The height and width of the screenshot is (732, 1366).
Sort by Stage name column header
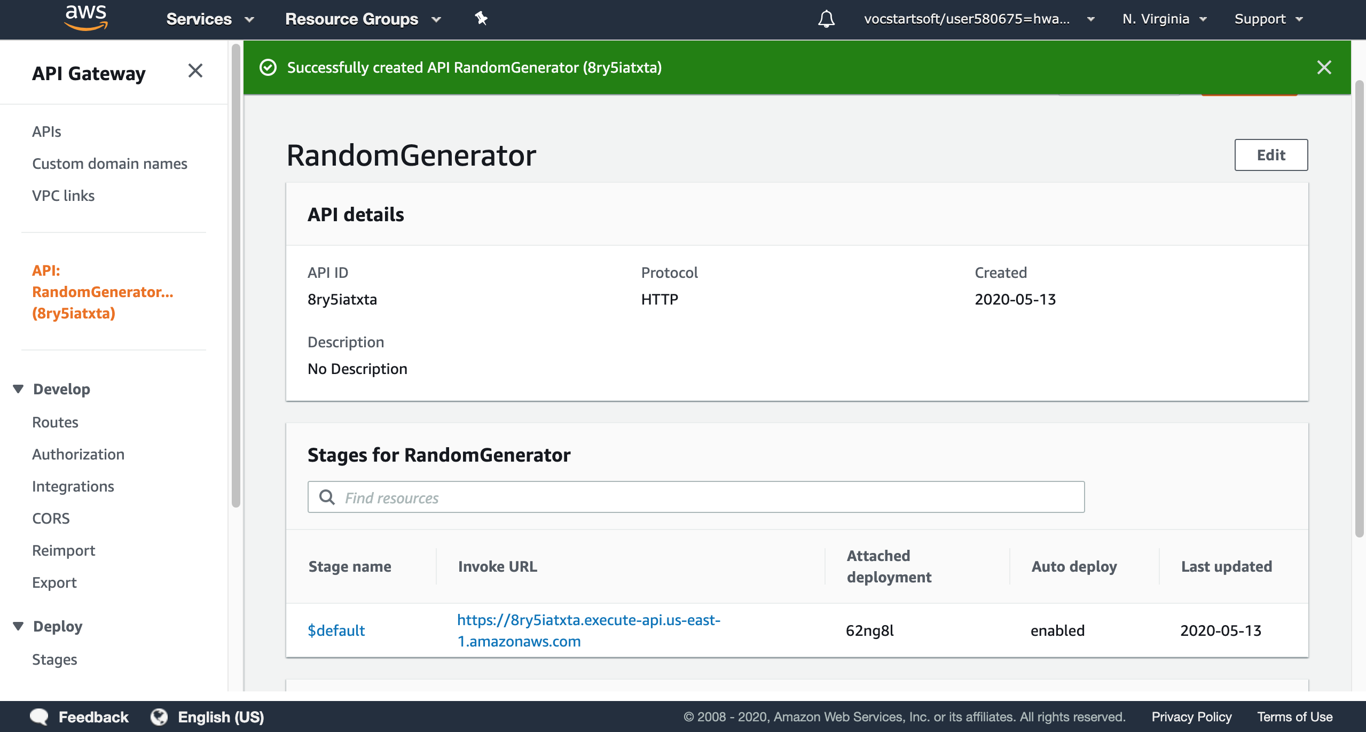point(350,566)
